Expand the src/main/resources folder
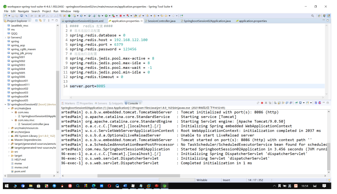The image size is (337, 194). pos(9,128)
